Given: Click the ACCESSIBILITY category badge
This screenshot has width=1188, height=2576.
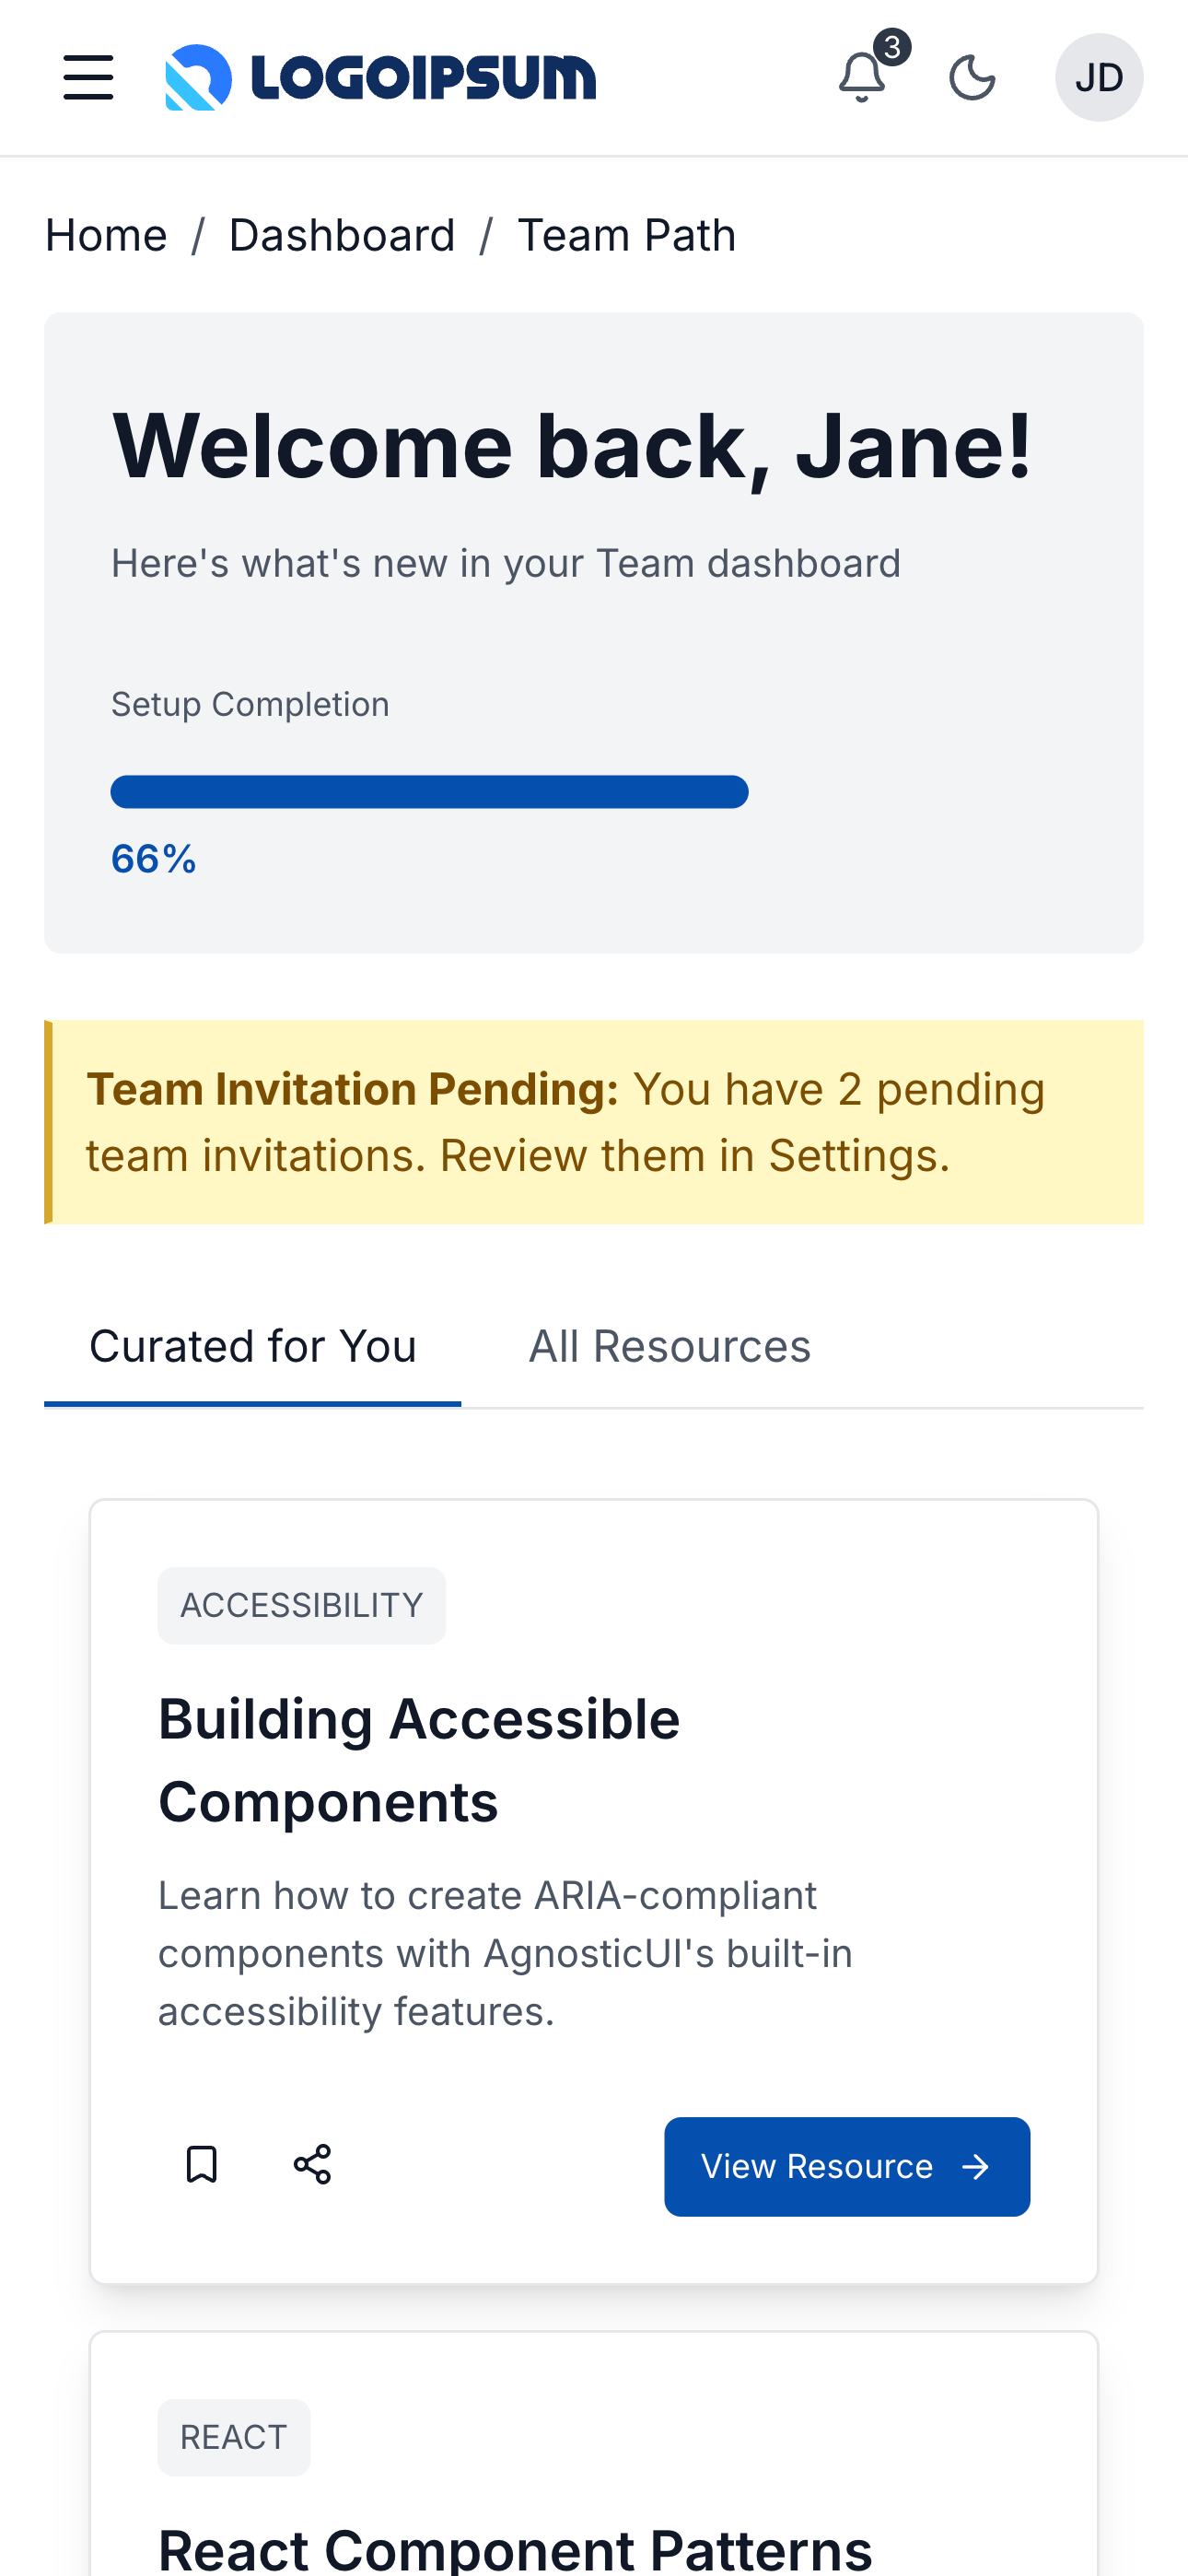Looking at the screenshot, I should (x=300, y=1604).
